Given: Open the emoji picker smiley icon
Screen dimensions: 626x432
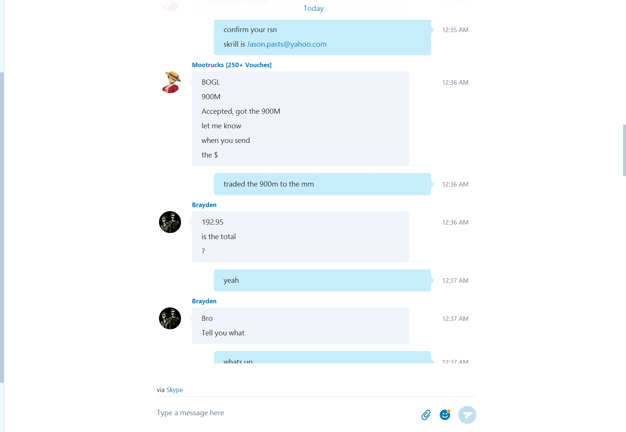Looking at the screenshot, I should pos(445,414).
